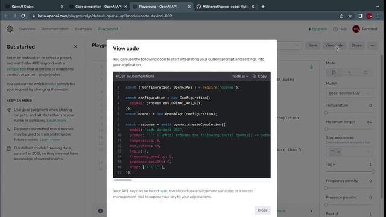Open the Overview nav item
386x217 pixels.
pyautogui.click(x=27, y=29)
